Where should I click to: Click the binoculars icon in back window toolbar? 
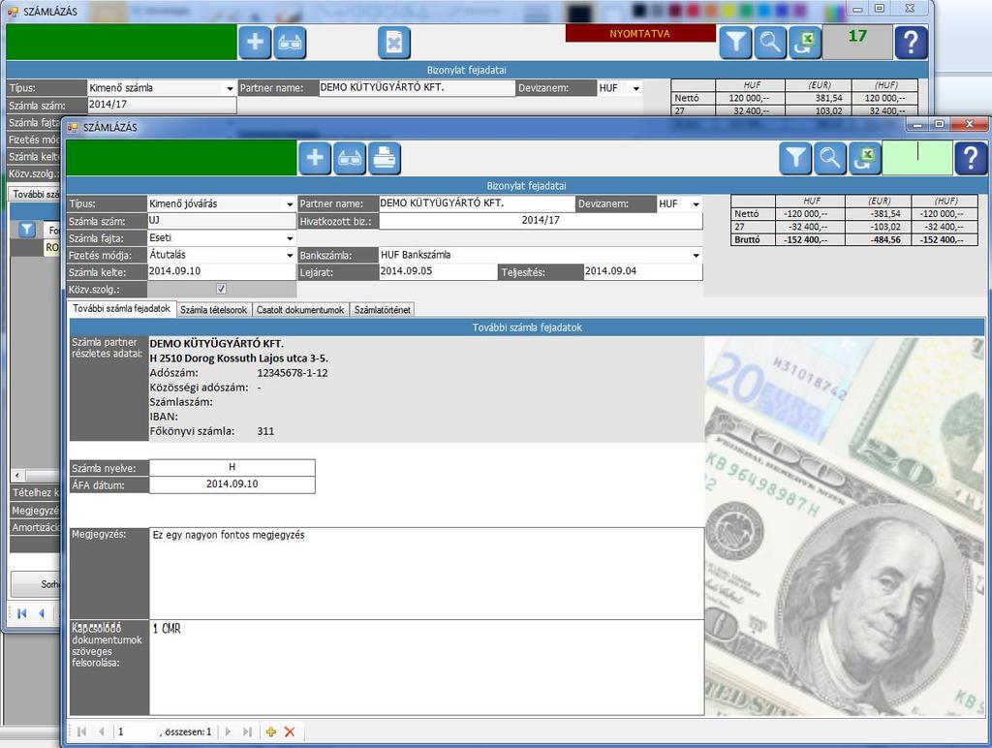[290, 43]
